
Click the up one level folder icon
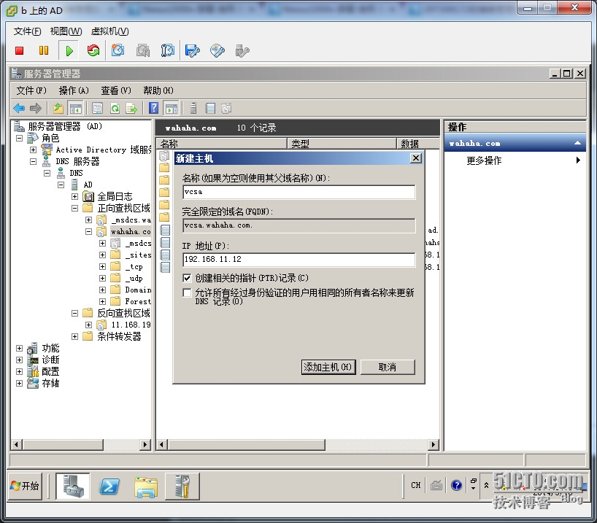[x=58, y=109]
